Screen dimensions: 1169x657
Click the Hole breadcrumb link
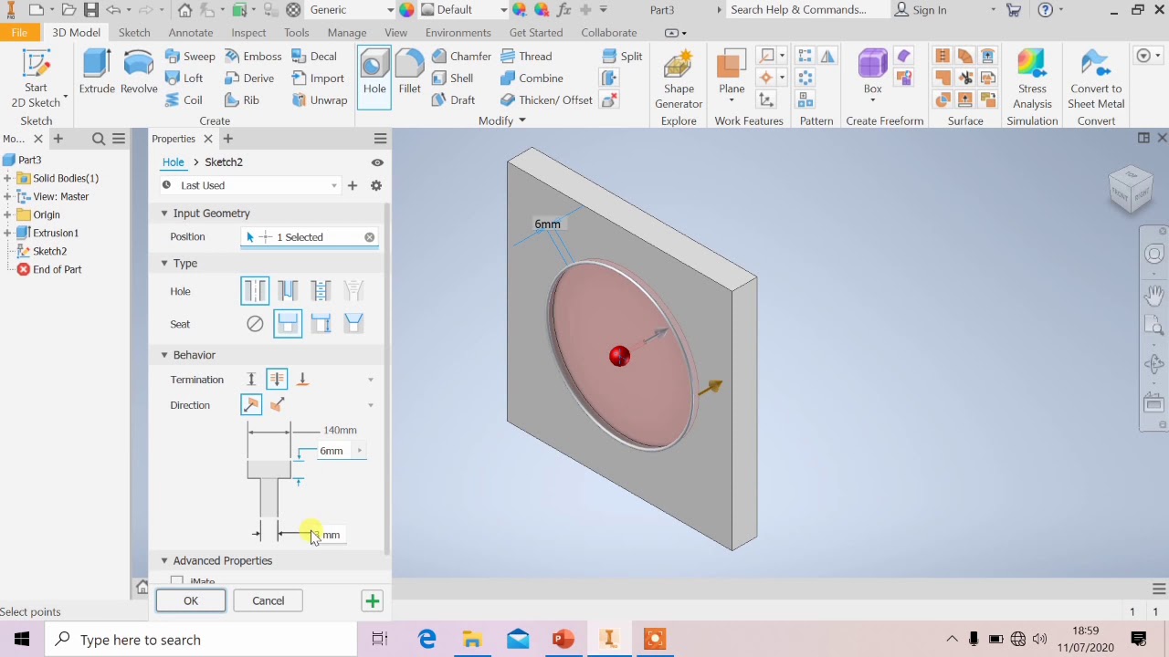coord(173,162)
